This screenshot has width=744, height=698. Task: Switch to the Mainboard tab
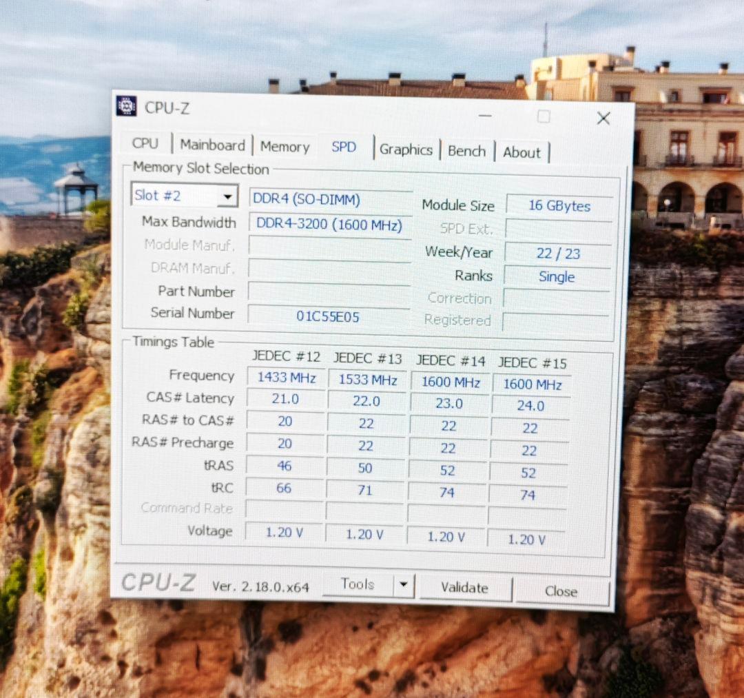[212, 145]
